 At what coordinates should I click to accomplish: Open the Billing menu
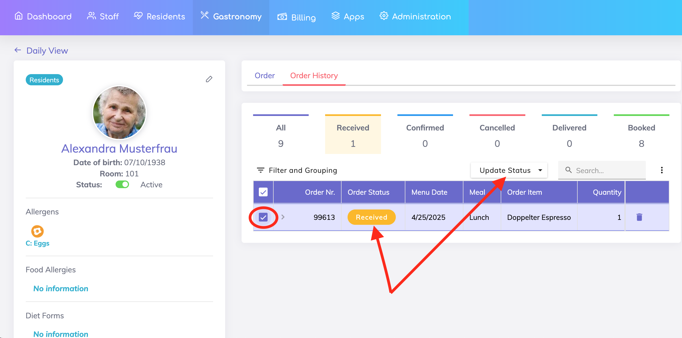click(x=297, y=17)
